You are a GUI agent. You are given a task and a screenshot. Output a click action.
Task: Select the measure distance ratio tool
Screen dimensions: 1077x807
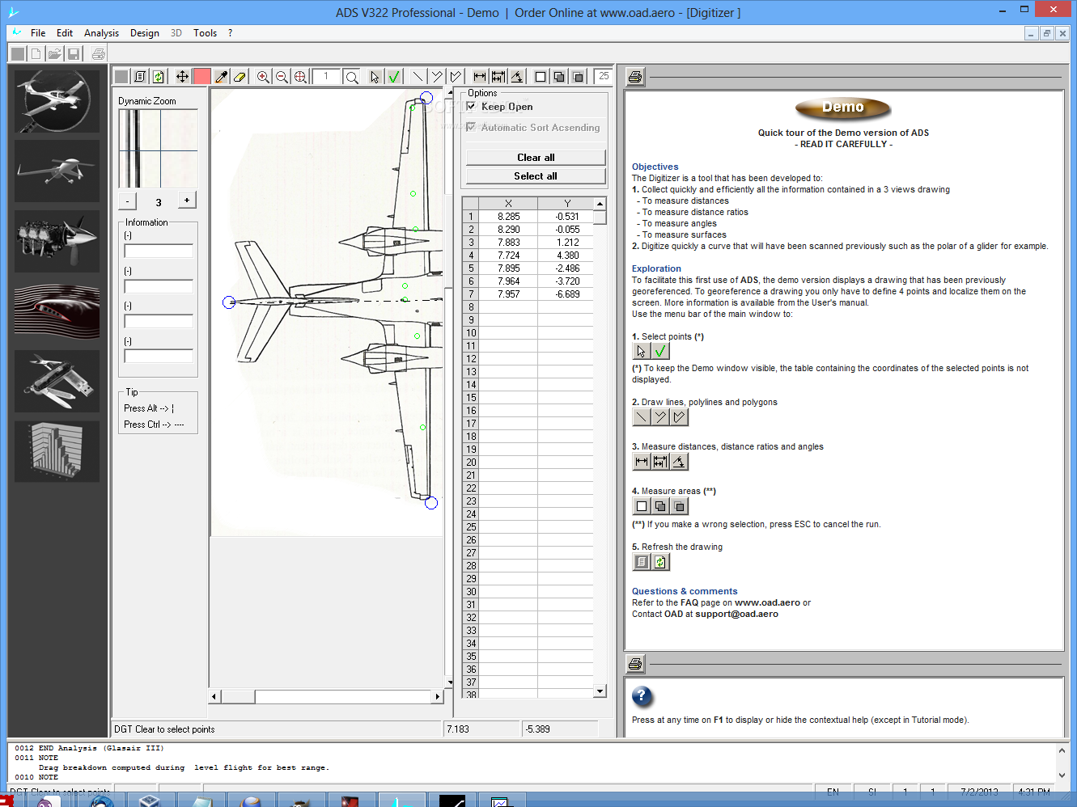coord(498,77)
